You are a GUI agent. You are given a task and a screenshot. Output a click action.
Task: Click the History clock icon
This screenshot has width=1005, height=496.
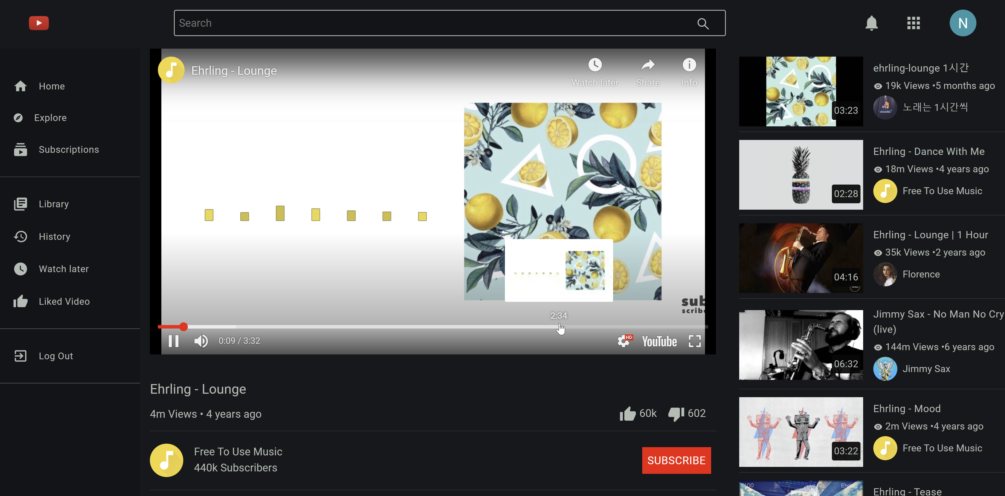click(x=20, y=236)
